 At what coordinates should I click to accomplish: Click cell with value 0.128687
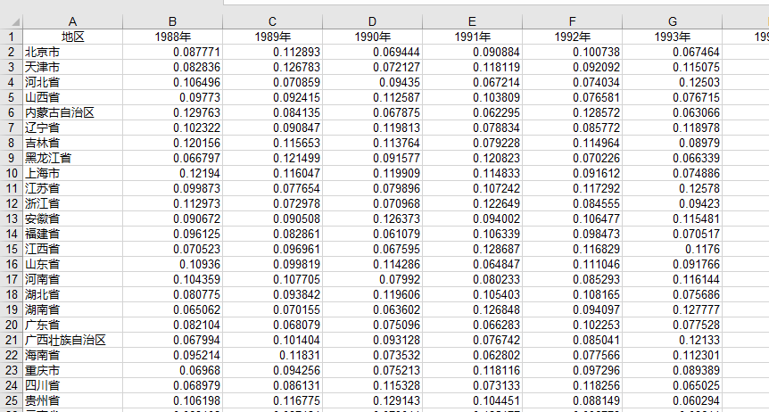pos(472,249)
